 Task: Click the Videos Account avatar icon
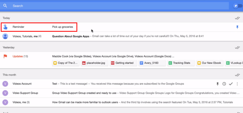(5, 84)
